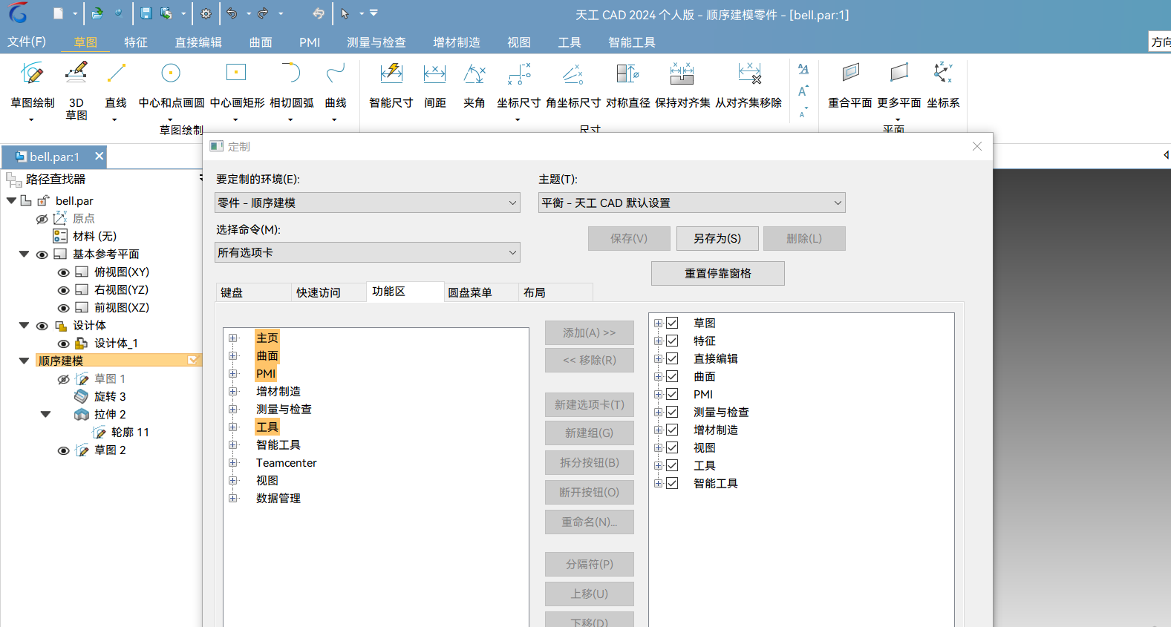
Task: Toggle the 智能工具 checkbox in right list
Action: point(672,483)
